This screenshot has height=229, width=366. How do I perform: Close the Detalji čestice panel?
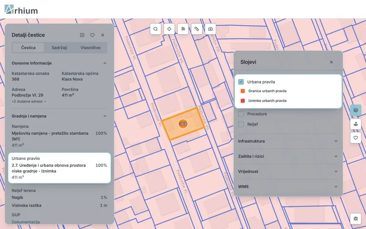pyautogui.click(x=102, y=35)
